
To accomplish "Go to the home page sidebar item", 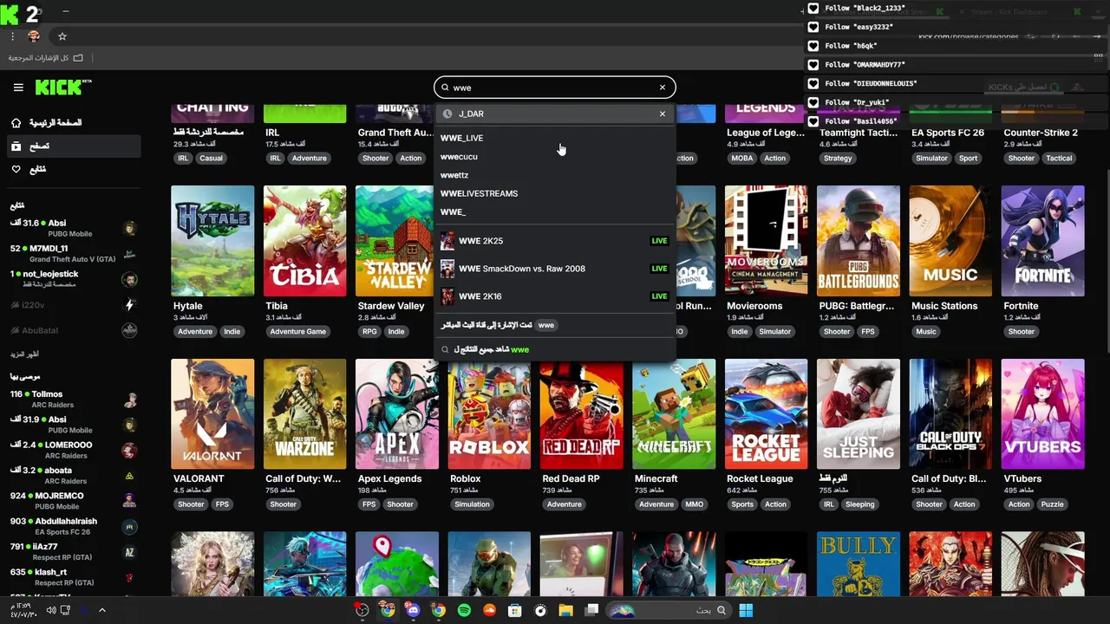I will click(72, 123).
